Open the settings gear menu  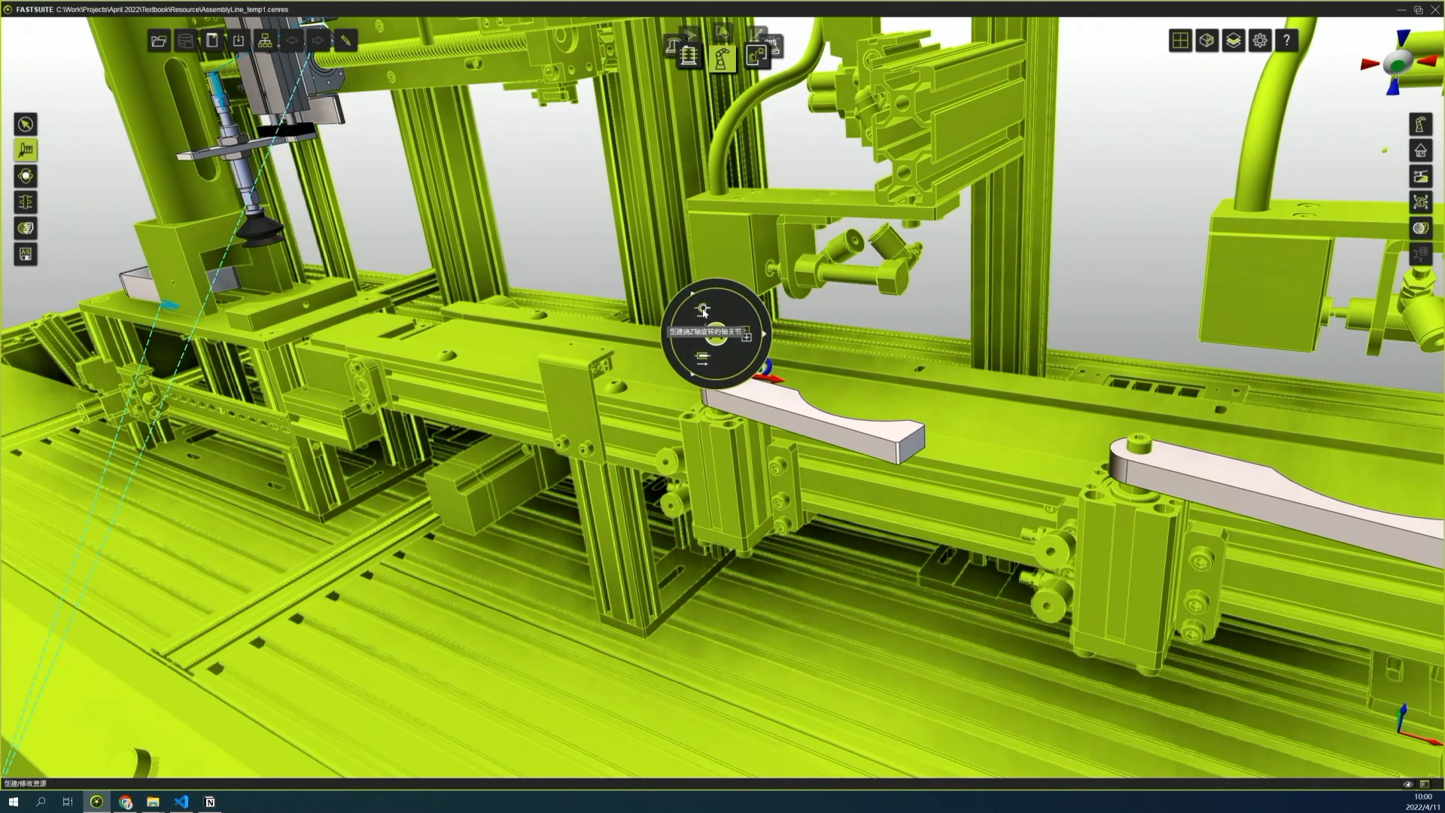1260,41
